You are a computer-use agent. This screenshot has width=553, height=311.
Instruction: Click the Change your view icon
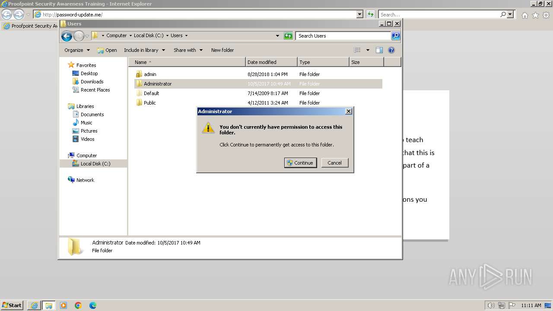357,50
